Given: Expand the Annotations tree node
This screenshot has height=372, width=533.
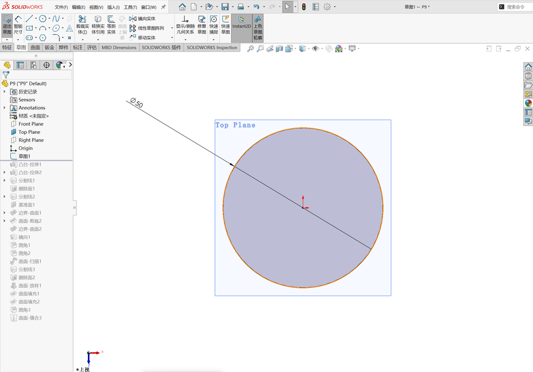Looking at the screenshot, I should click(x=4, y=108).
